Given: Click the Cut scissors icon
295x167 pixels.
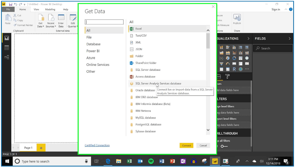Looking at the screenshot, I should coord(15,15).
